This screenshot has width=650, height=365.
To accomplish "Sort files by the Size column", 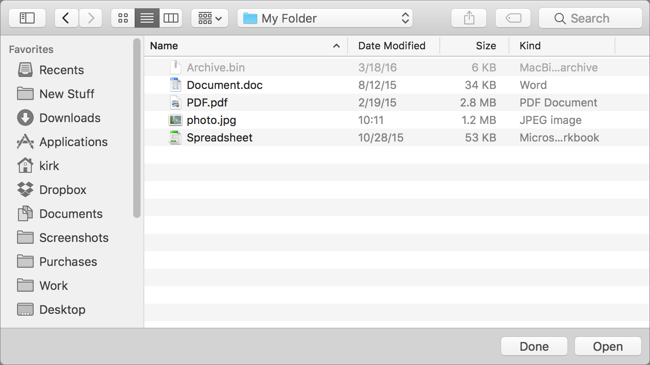I will (x=485, y=46).
